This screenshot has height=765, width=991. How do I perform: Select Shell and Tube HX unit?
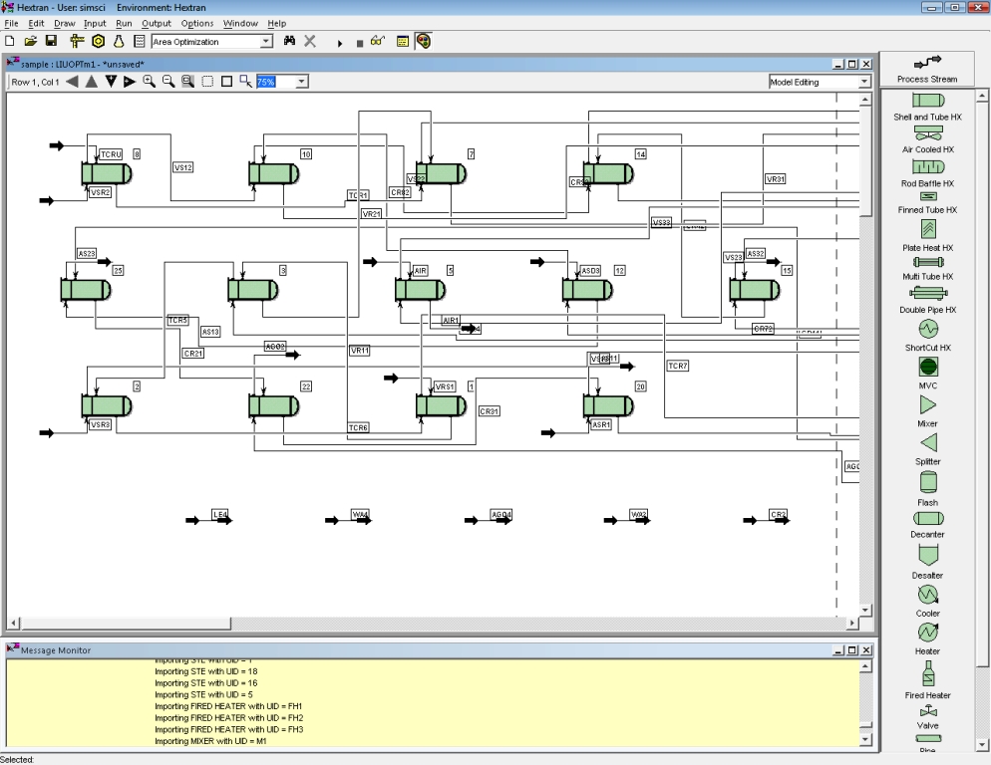pyautogui.click(x=928, y=101)
